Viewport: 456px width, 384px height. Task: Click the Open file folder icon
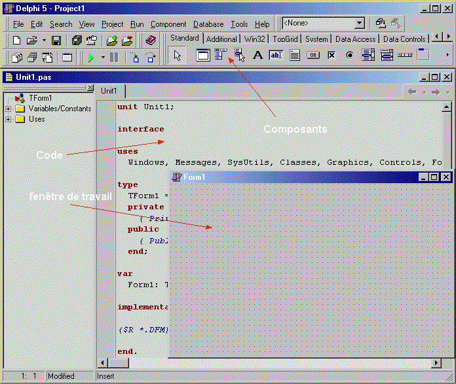tap(32, 40)
